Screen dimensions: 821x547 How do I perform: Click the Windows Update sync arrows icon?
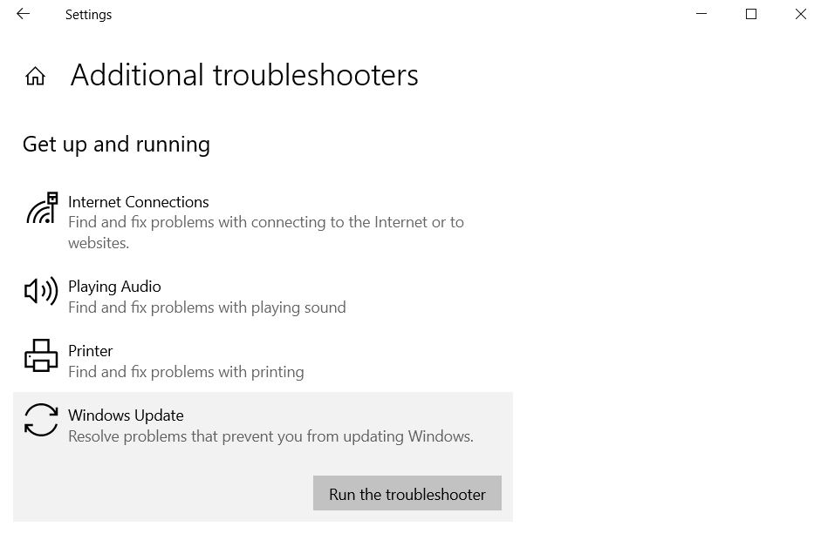pos(41,420)
